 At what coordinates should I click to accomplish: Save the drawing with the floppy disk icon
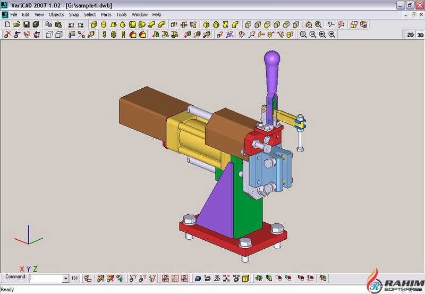point(26,24)
